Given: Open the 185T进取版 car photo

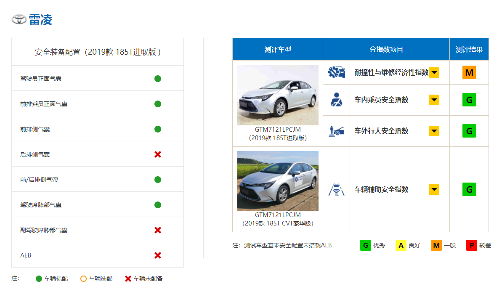Looking at the screenshot, I should click(278, 95).
